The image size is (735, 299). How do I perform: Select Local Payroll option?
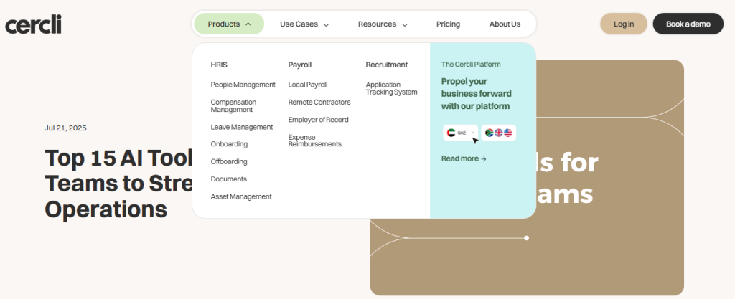point(307,85)
